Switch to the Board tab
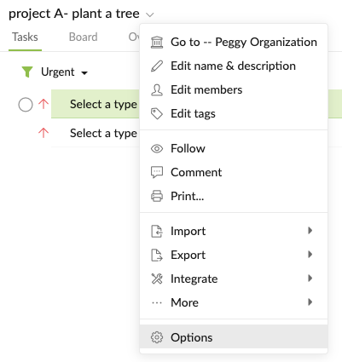The width and height of the screenshot is (342, 362). [x=84, y=37]
